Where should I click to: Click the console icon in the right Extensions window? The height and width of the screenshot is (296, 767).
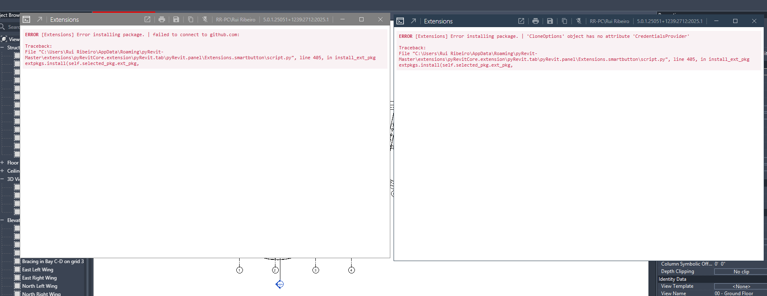(x=400, y=21)
